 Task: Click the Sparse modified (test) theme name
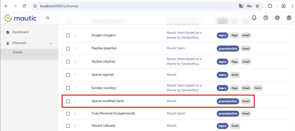[108, 101]
